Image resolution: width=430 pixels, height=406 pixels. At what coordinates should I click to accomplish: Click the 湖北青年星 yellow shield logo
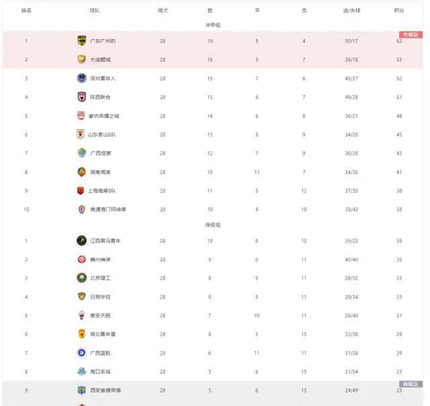pos(81,334)
